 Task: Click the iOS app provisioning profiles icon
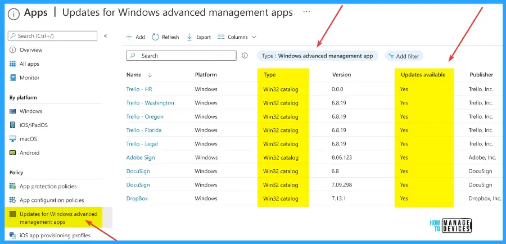coord(12,235)
